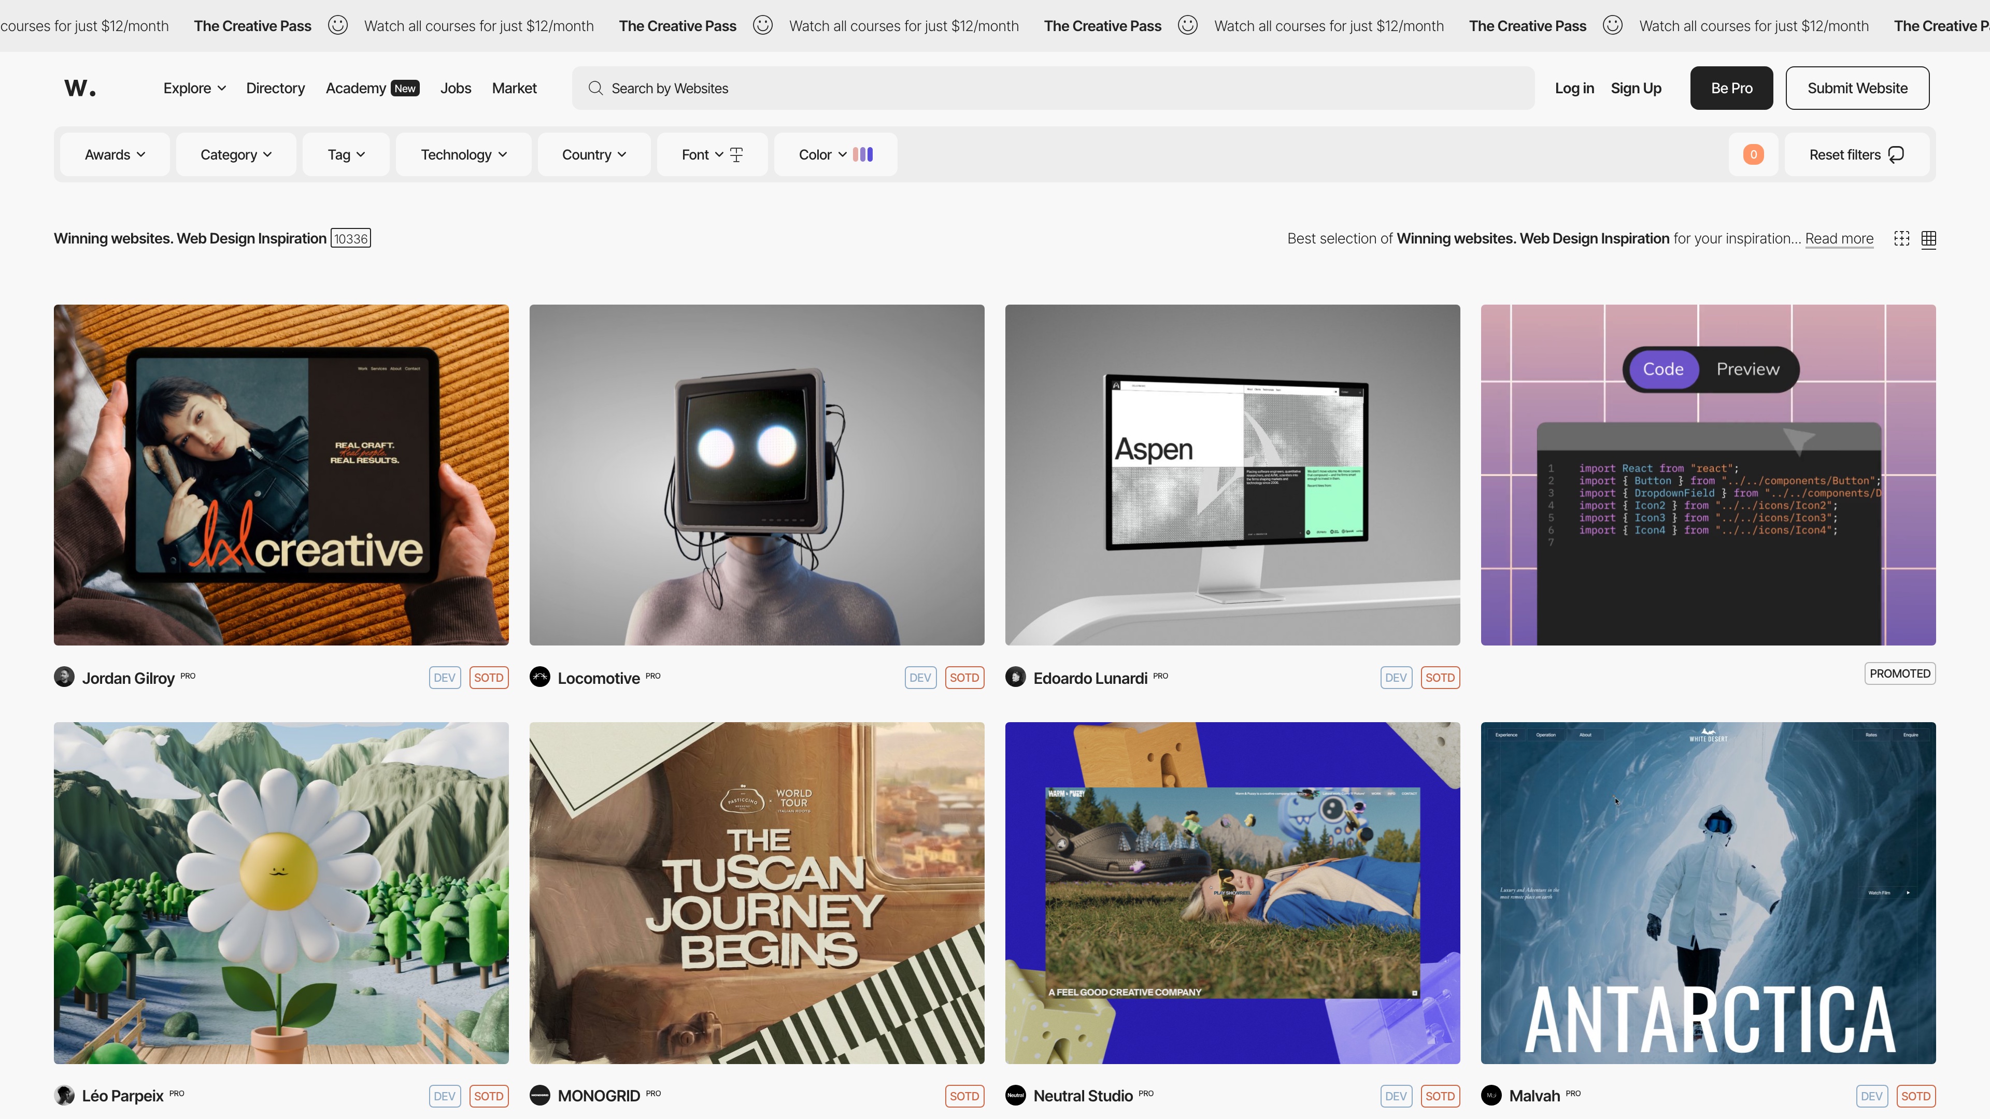Click the Color filter palette bars icon
The width and height of the screenshot is (1990, 1119).
(x=863, y=154)
